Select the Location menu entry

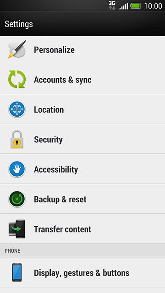[x=82, y=109]
